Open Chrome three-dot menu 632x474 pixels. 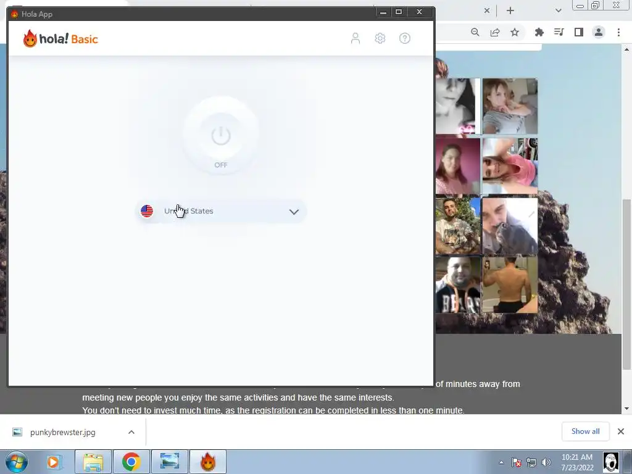tap(618, 32)
